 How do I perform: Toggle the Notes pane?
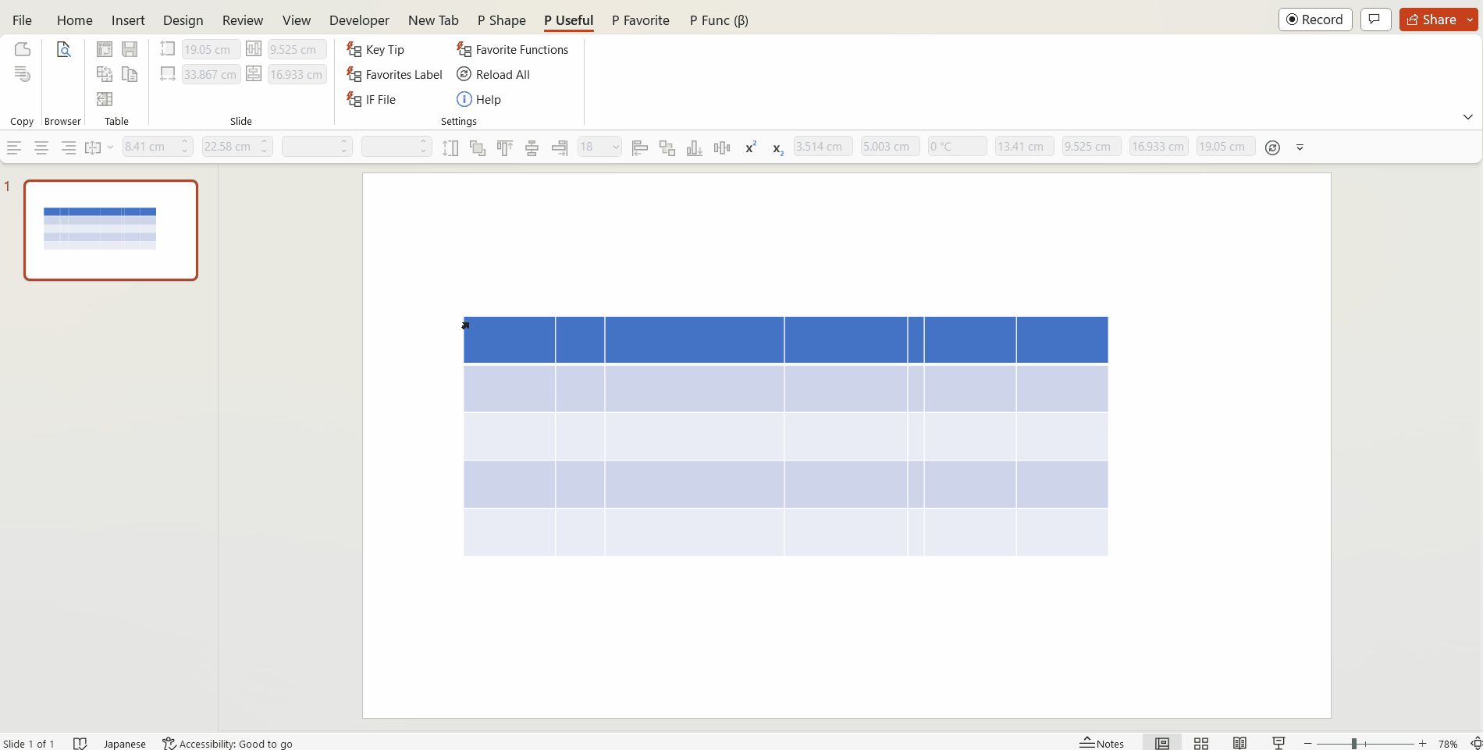click(1102, 743)
